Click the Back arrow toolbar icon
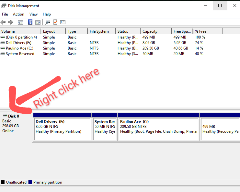 coord(3,22)
